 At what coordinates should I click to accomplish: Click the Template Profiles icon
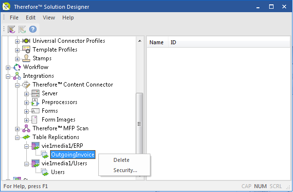point(26,50)
